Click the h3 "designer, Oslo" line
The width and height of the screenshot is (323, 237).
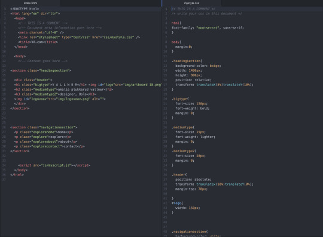55,94
